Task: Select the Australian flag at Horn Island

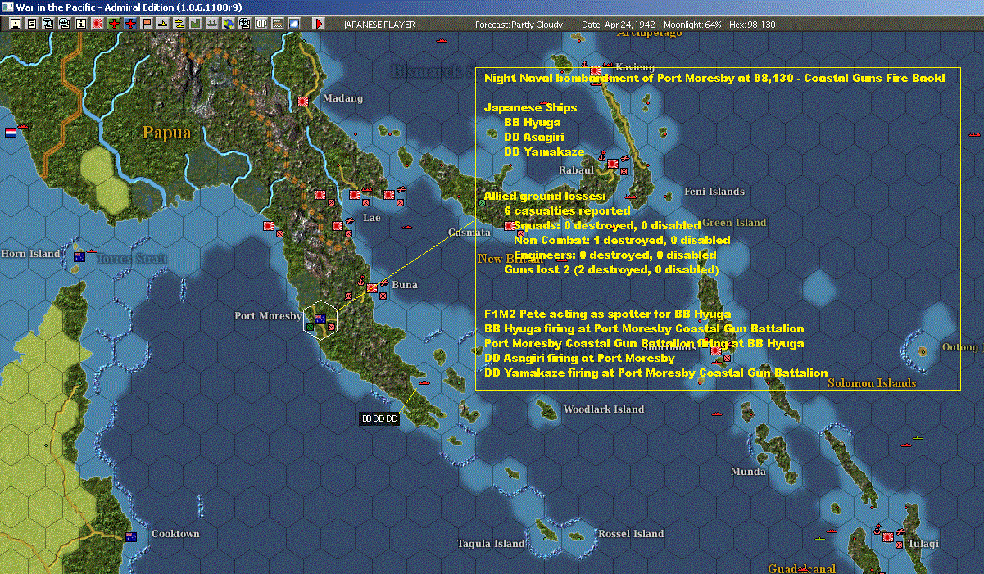Action: (x=79, y=256)
